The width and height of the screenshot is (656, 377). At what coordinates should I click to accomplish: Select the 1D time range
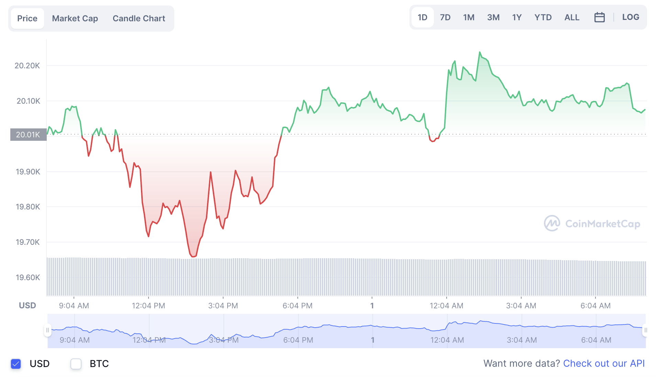[x=422, y=17]
